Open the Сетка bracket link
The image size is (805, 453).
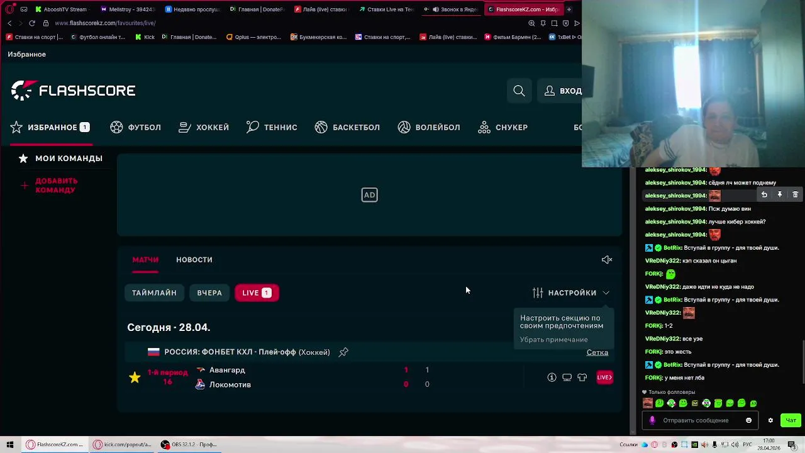click(597, 352)
